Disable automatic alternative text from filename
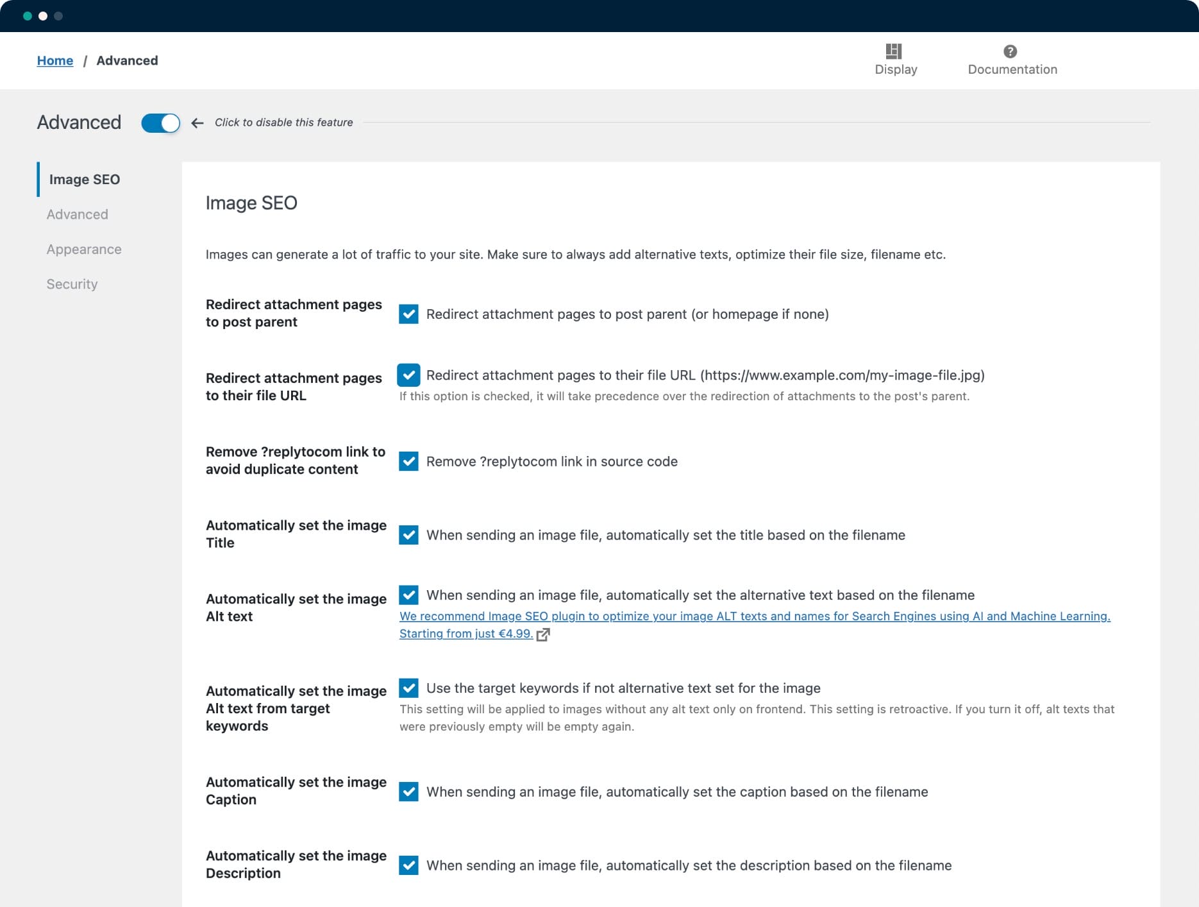Viewport: 1199px width, 907px height. tap(408, 595)
